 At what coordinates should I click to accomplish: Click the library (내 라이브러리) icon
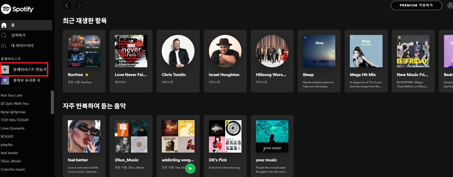(x=4, y=46)
